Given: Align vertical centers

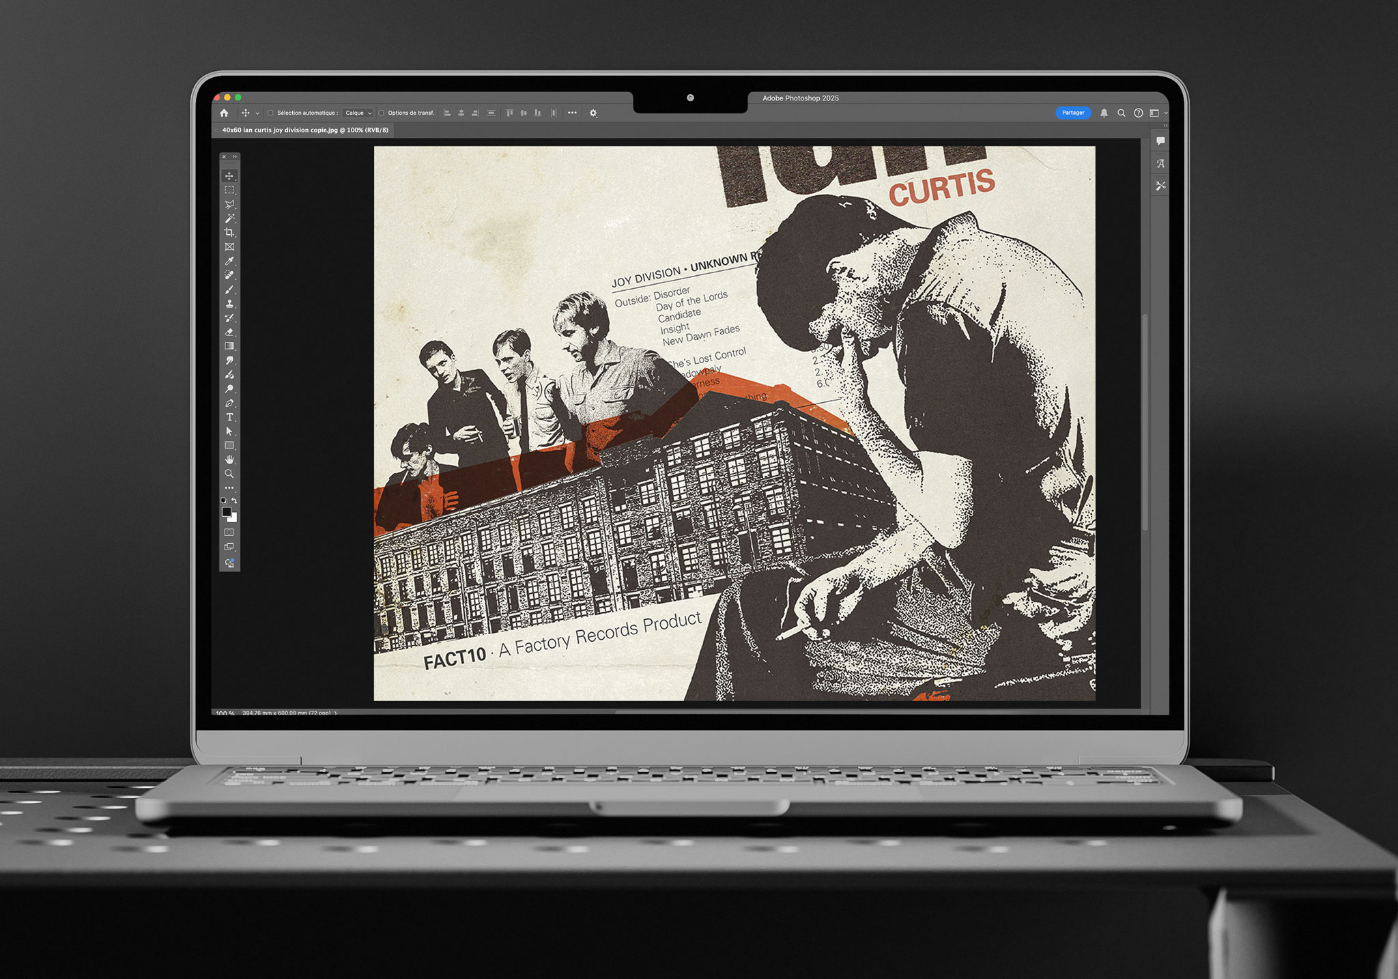Looking at the screenshot, I should coord(524,113).
